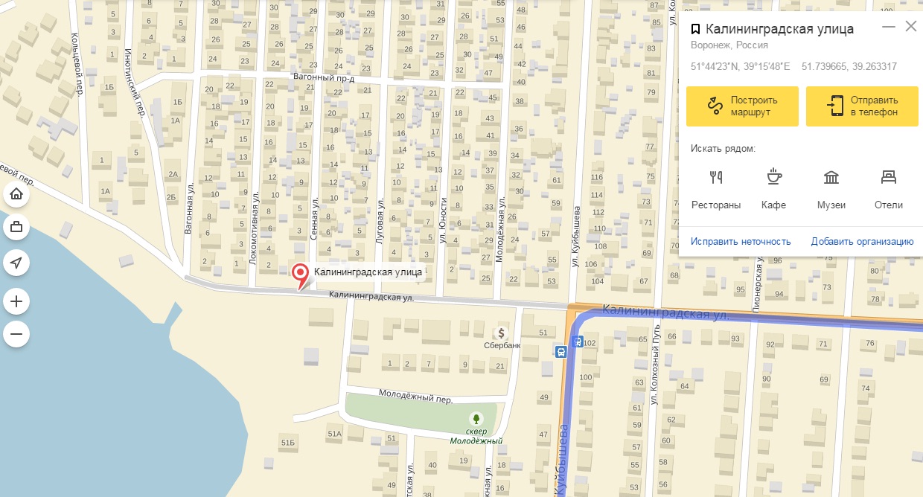This screenshot has width=923, height=497.
Task: Click the red pin marker on Калининградская улица
Action: point(301,277)
